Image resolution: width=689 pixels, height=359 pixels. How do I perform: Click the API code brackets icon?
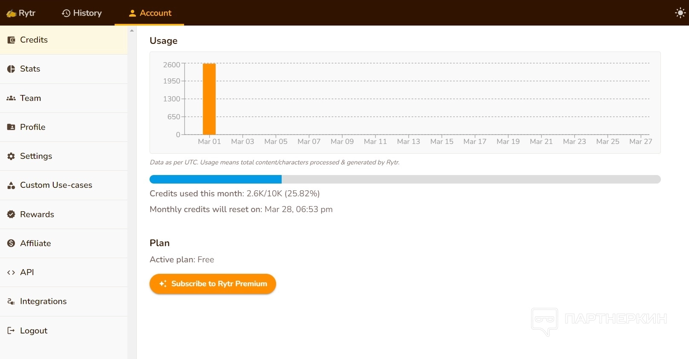(x=11, y=273)
